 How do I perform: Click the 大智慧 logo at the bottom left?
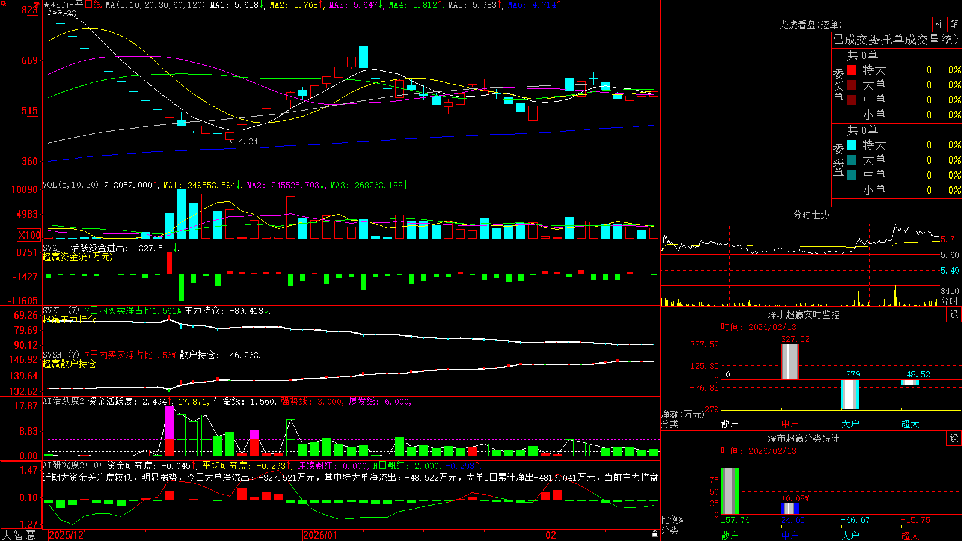(19, 535)
